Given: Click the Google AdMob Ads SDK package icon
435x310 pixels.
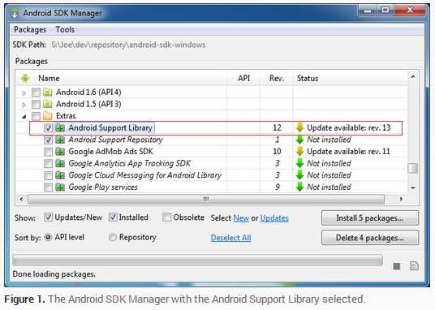Looking at the screenshot, I should tap(60, 152).
